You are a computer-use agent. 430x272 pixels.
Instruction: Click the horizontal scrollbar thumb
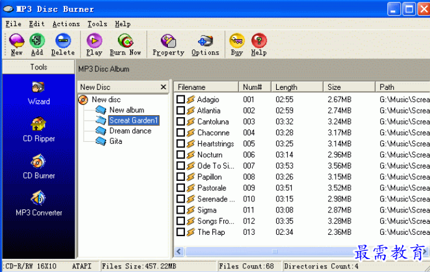pyautogui.click(x=274, y=251)
